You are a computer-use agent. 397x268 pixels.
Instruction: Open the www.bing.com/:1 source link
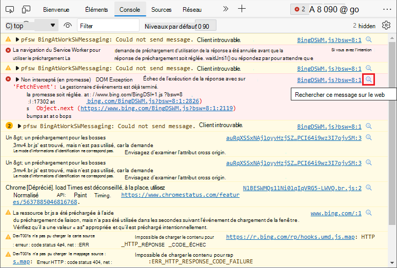[x=336, y=213]
